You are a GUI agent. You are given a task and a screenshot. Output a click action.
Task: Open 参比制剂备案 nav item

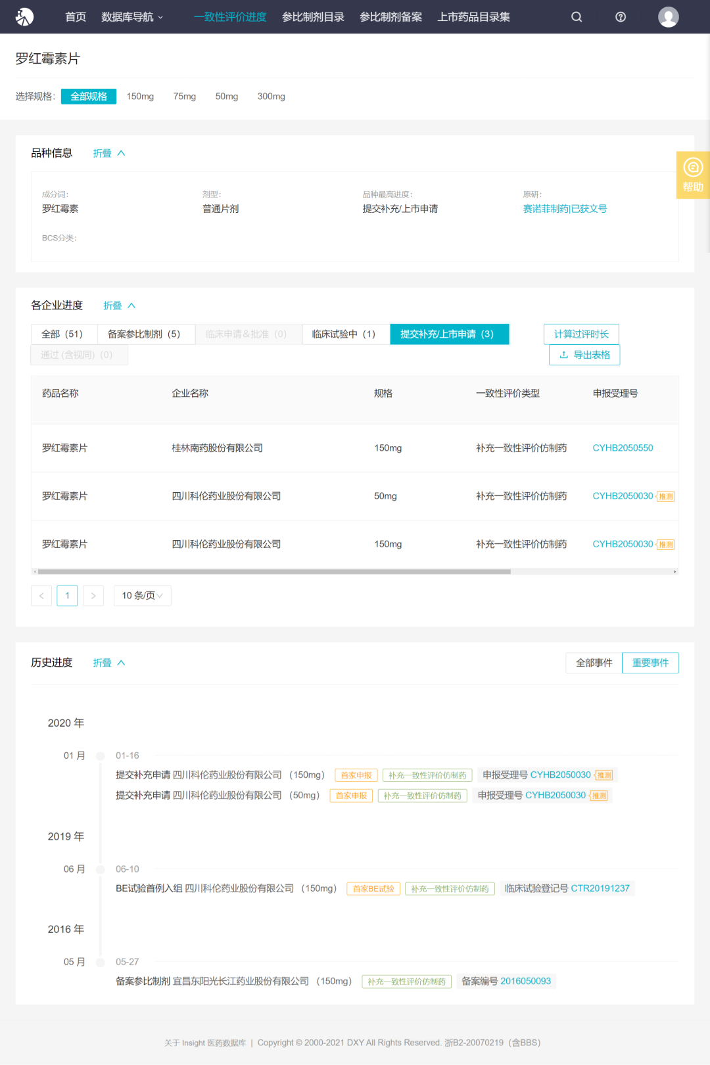pyautogui.click(x=390, y=17)
